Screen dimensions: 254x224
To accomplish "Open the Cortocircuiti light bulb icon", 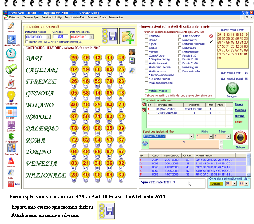I will tap(11, 96).
